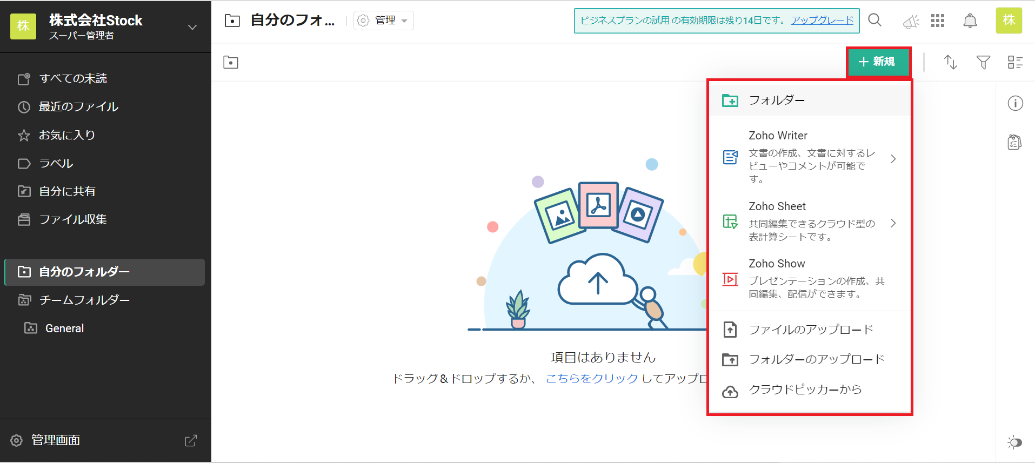Click the スーパー管理者 role text

[x=82, y=36]
